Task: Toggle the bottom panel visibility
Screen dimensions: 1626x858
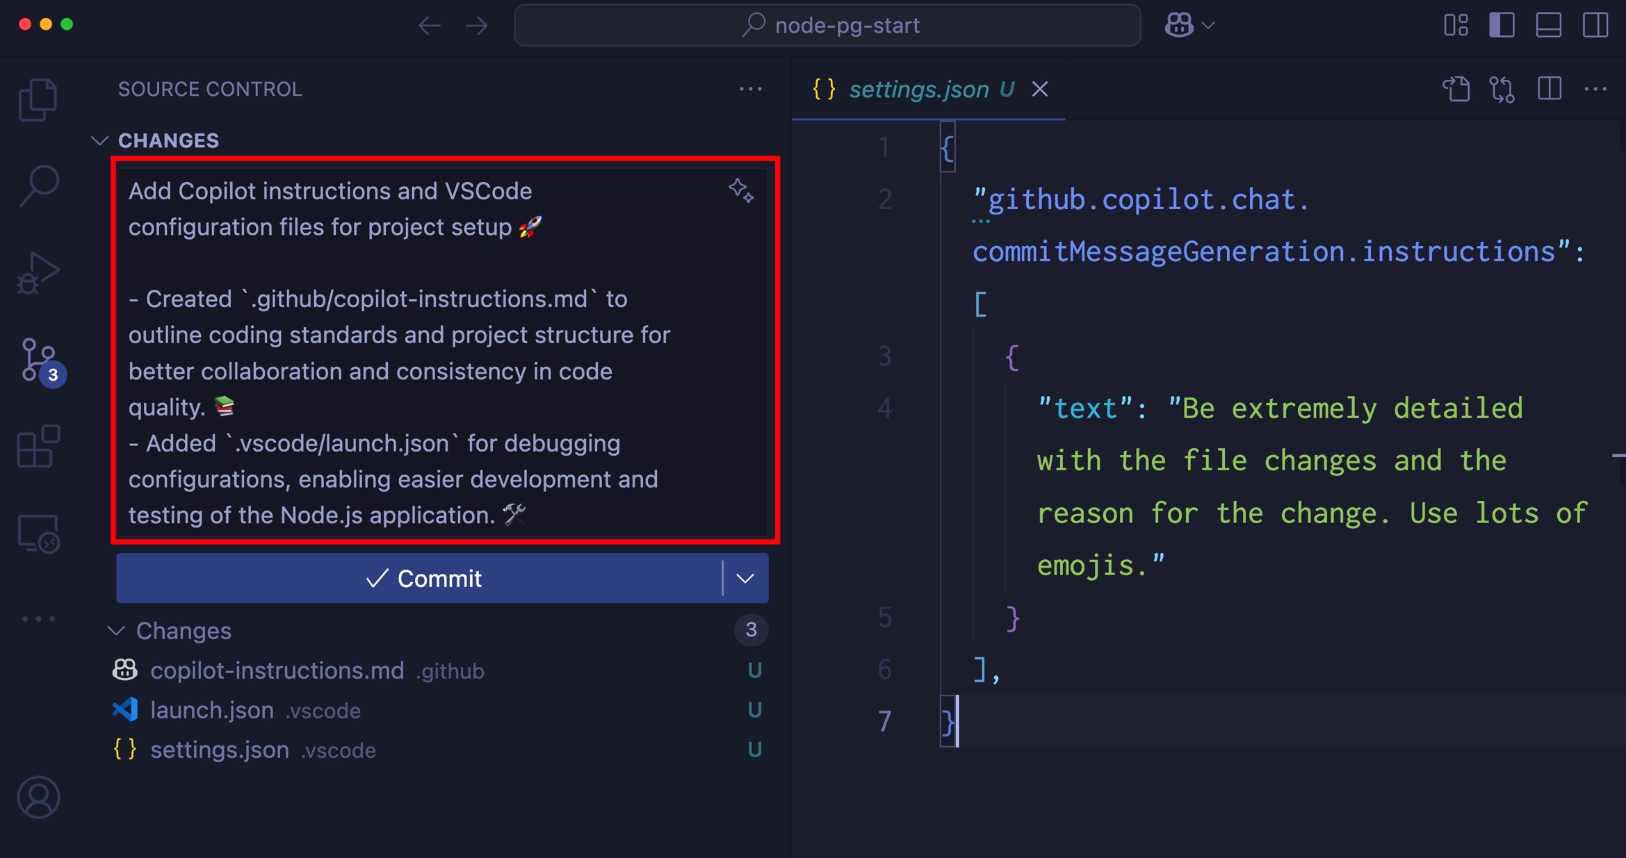Action: [1549, 25]
